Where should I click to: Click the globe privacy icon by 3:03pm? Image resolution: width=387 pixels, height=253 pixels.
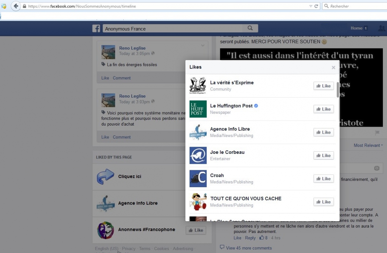click(x=153, y=101)
